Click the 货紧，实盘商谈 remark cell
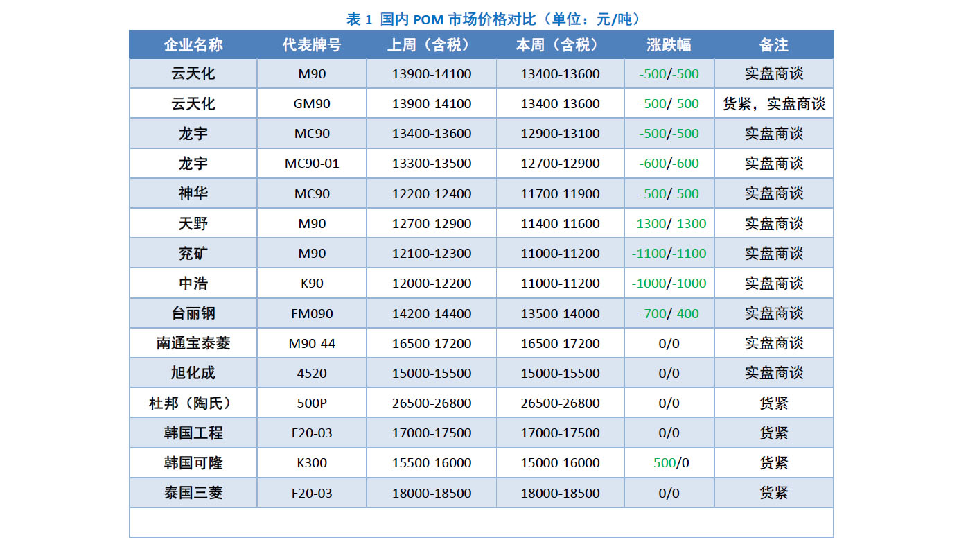 (774, 104)
